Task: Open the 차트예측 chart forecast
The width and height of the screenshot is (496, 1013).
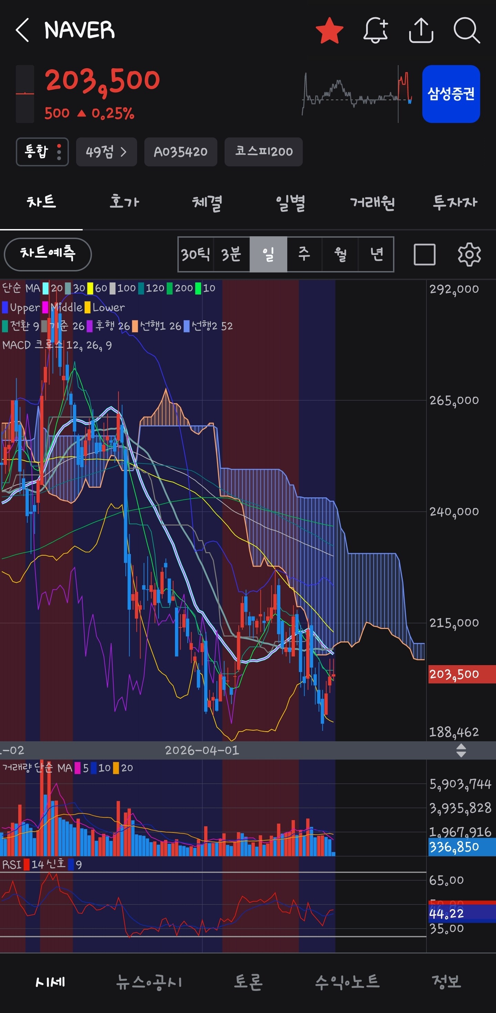Action: click(48, 254)
